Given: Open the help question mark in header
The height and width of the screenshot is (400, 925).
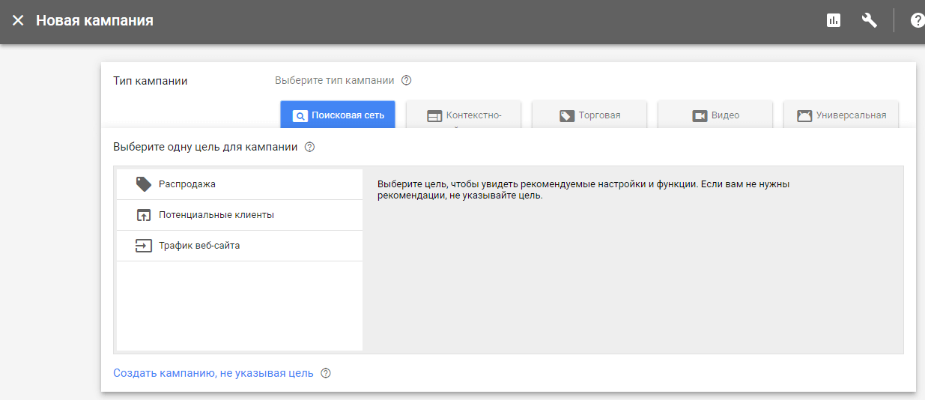Looking at the screenshot, I should [918, 21].
